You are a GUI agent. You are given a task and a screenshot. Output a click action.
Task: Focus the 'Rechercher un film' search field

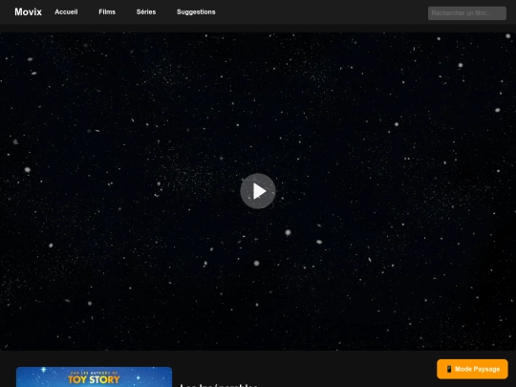[467, 13]
